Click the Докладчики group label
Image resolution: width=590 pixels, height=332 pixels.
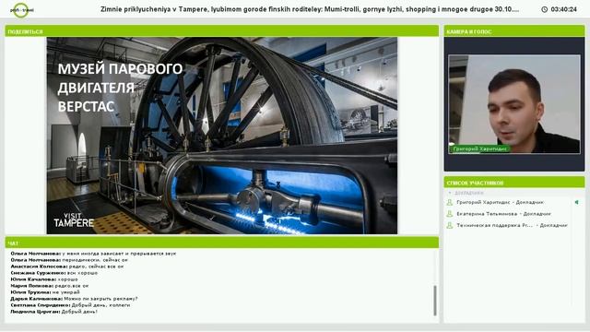click(469, 193)
